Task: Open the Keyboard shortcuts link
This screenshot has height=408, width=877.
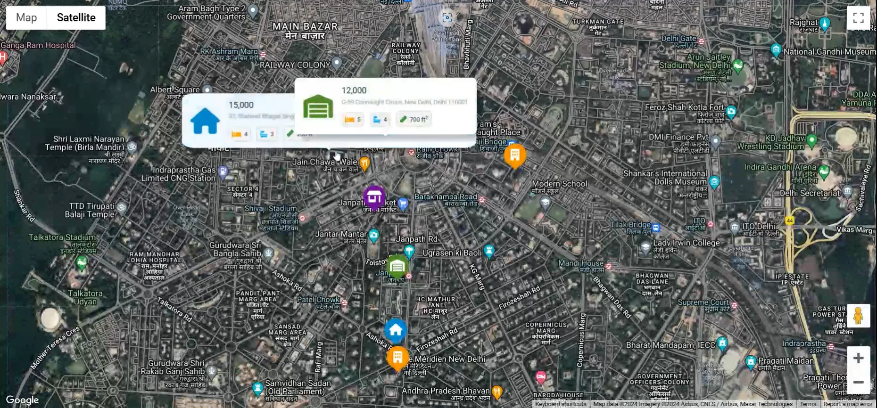Action: [561, 404]
